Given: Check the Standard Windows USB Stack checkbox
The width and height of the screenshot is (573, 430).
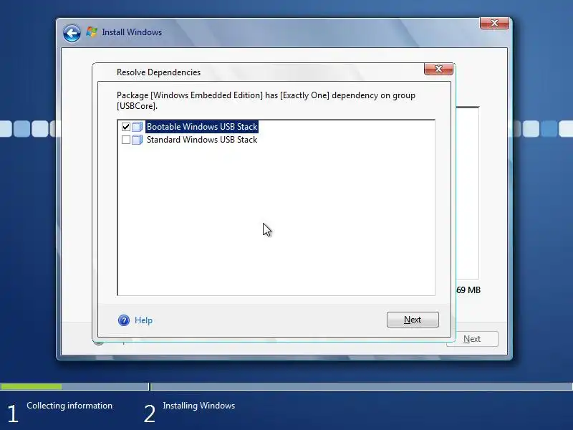Looking at the screenshot, I should 126,140.
